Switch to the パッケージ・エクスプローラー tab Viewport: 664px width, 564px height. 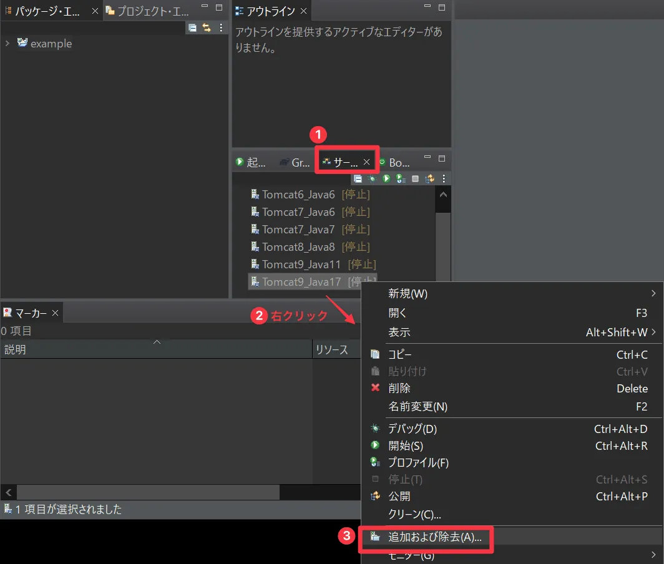pyautogui.click(x=47, y=11)
